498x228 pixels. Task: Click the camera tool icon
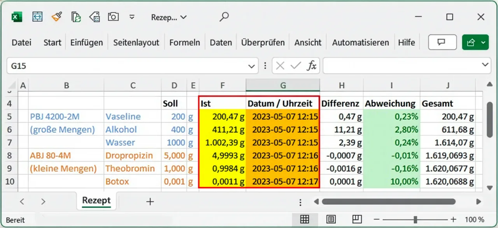pos(113,17)
